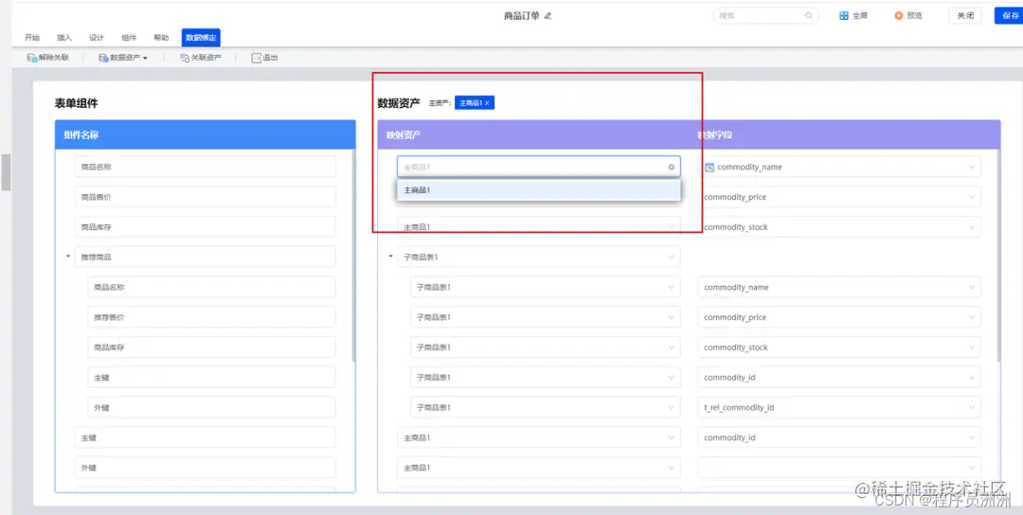The image size is (1023, 515).
Task: Open commodity_stock dropdown under 子商品表1 rows
Action: pyautogui.click(x=972, y=347)
